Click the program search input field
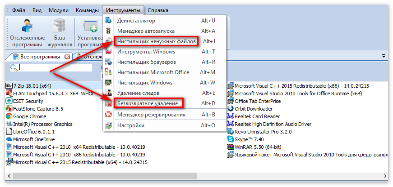 [x=54, y=67]
